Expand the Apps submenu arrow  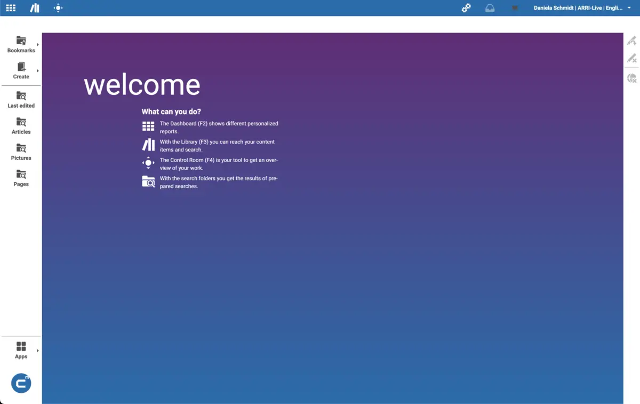click(38, 351)
